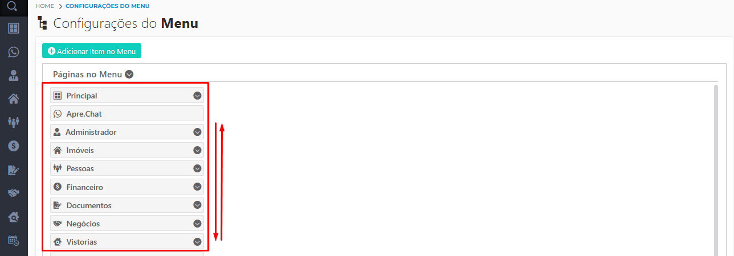Click the administrator user icon in sidebar

tap(14, 76)
